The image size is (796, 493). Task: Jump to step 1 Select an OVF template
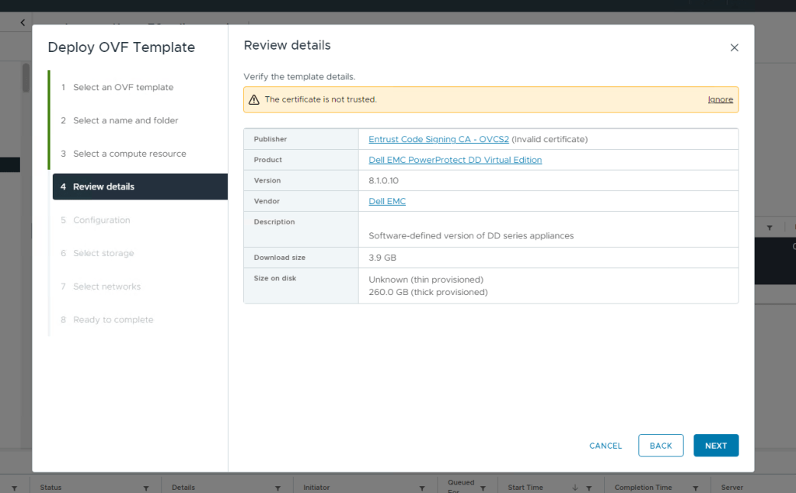[123, 88]
